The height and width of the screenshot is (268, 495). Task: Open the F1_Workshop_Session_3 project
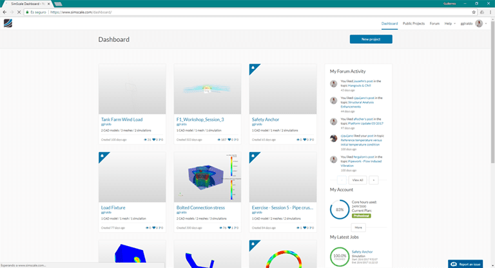200,119
